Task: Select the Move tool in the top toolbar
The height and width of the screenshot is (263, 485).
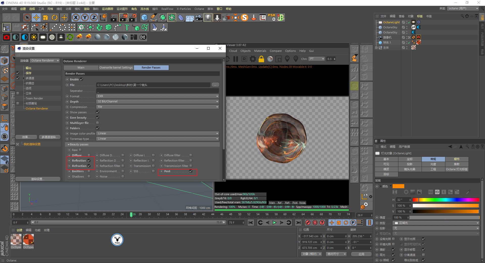Action: (x=36, y=17)
